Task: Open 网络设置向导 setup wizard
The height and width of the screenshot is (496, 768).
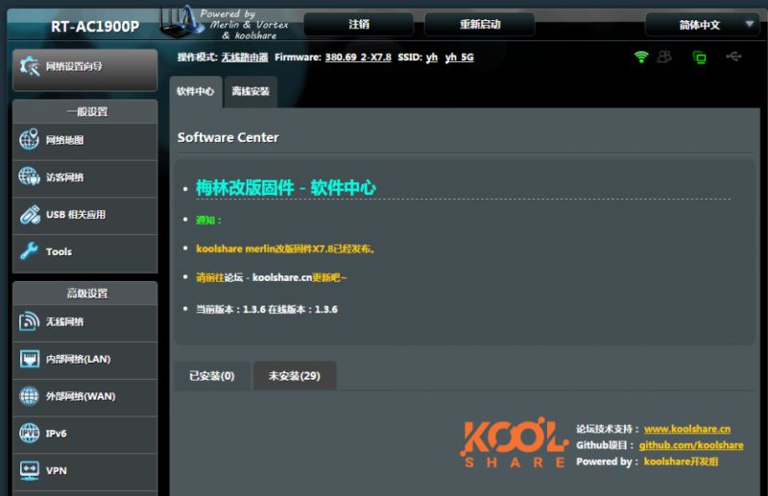Action: (84, 67)
